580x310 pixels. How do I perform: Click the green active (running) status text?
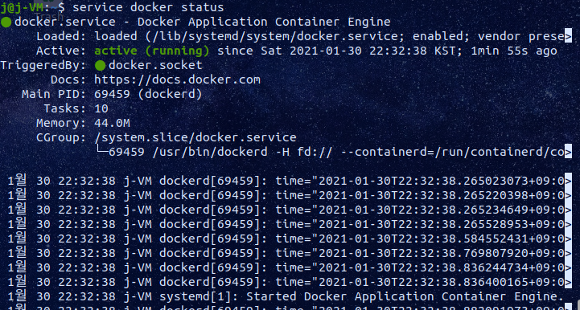pos(152,51)
